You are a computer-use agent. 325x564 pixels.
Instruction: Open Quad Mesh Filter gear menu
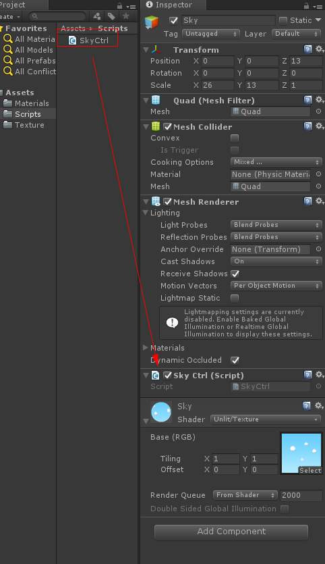[318, 100]
